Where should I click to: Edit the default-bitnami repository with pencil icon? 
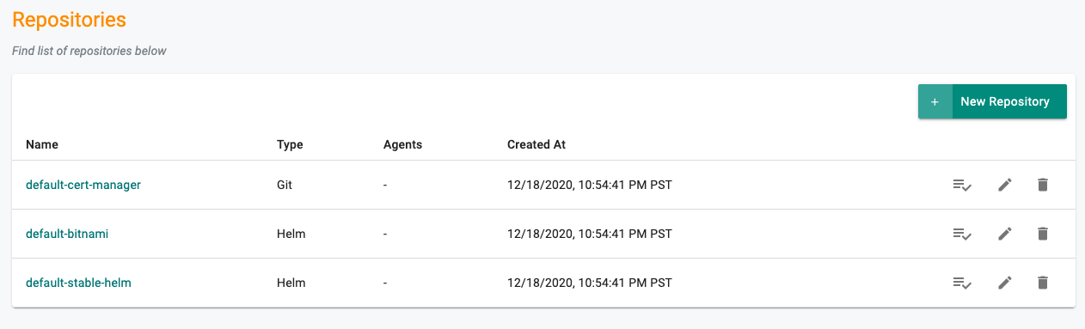pyautogui.click(x=1004, y=234)
